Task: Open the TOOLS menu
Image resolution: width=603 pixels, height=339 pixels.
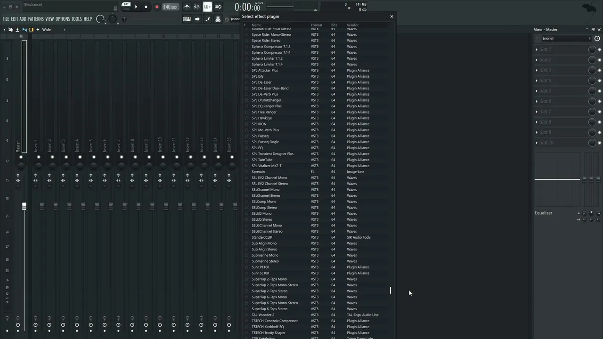Action: pos(77,19)
